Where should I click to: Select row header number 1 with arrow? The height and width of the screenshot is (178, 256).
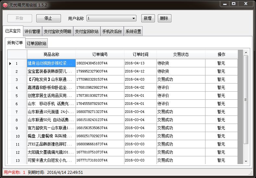(x=17, y=63)
